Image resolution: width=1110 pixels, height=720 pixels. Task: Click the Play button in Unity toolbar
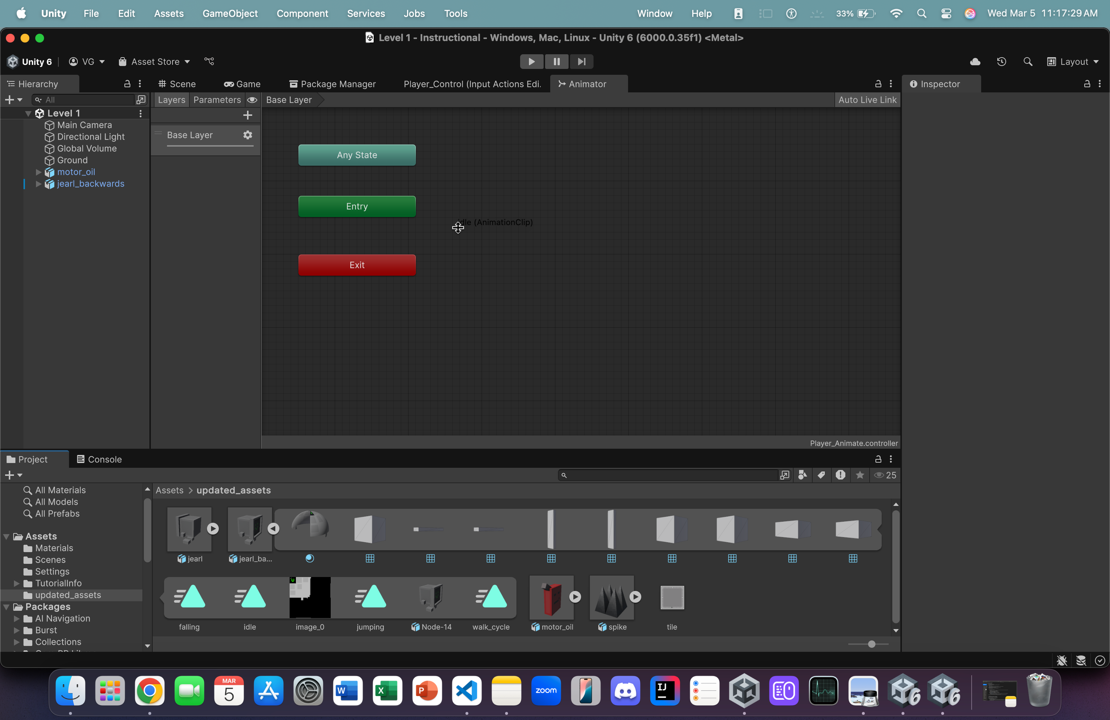click(x=531, y=62)
